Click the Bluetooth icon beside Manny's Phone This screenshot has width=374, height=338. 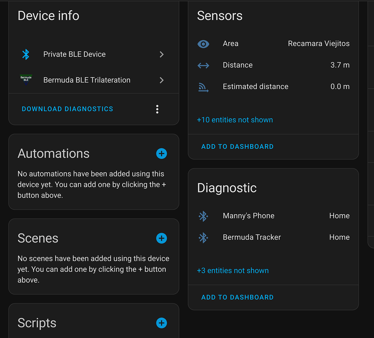point(203,216)
